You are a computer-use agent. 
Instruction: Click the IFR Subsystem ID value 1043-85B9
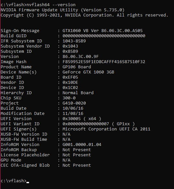(x=74, y=41)
